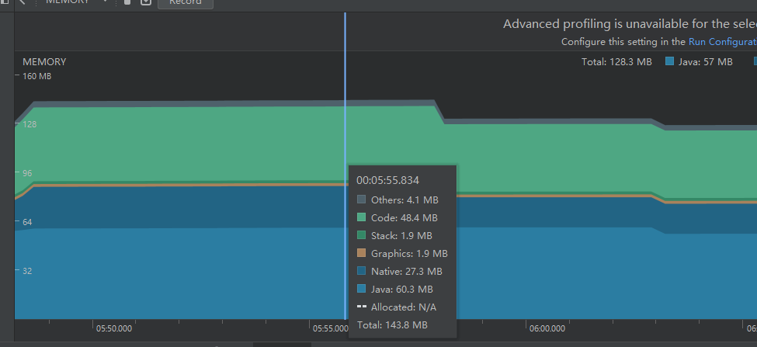Click the tooltip timestamp 00:05:55.834

[387, 181]
